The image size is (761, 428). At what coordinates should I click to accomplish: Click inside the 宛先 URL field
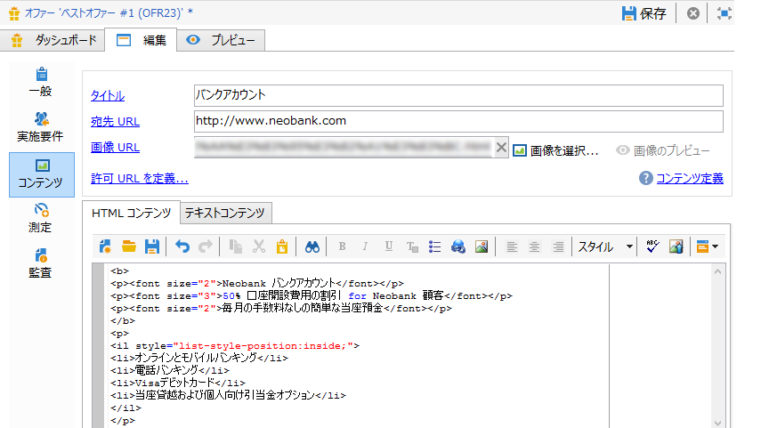coord(458,121)
